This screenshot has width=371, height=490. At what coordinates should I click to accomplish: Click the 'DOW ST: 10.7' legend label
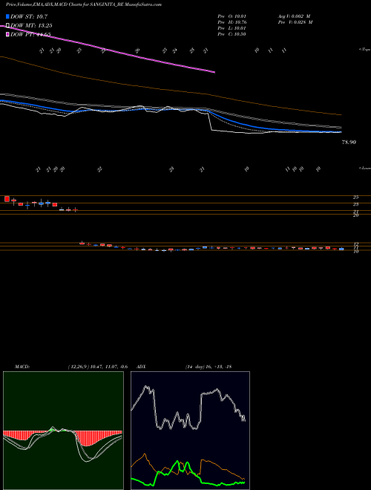[29, 16]
